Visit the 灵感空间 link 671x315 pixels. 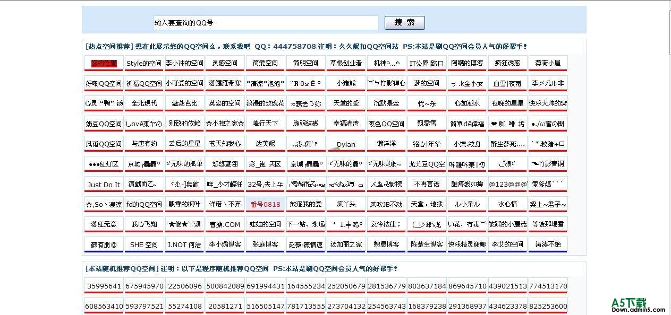point(225,63)
